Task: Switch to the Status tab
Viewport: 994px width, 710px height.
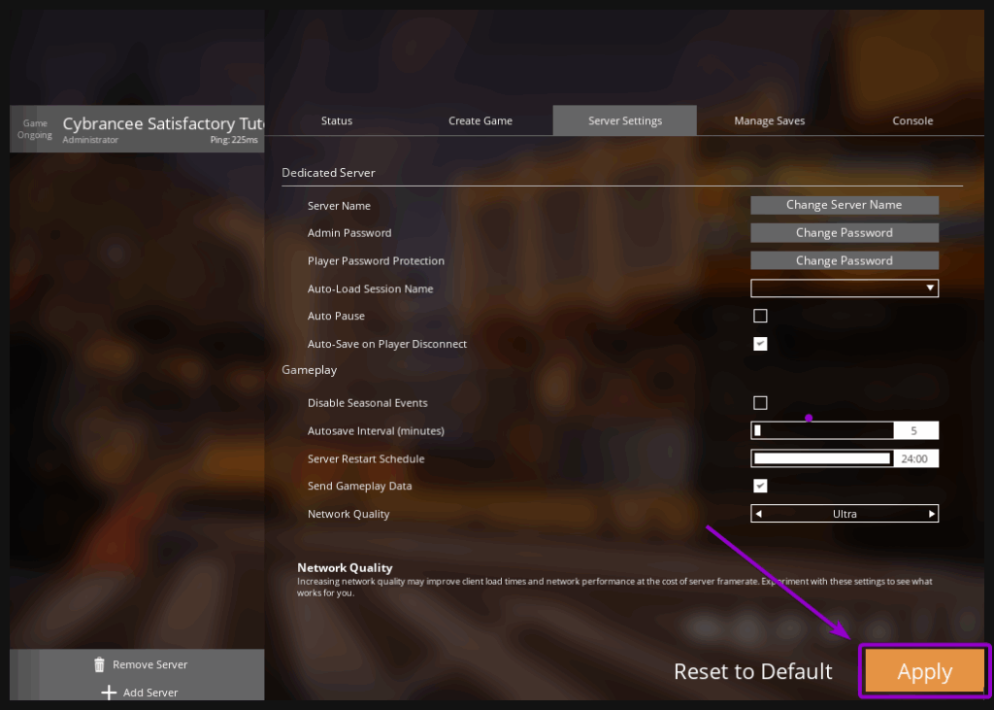Action: tap(337, 120)
